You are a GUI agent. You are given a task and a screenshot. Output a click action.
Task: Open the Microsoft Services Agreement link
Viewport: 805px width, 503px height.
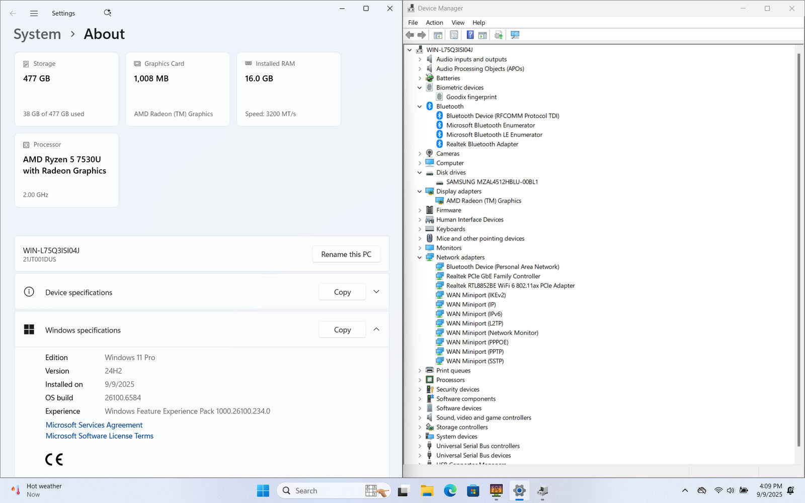pyautogui.click(x=94, y=425)
